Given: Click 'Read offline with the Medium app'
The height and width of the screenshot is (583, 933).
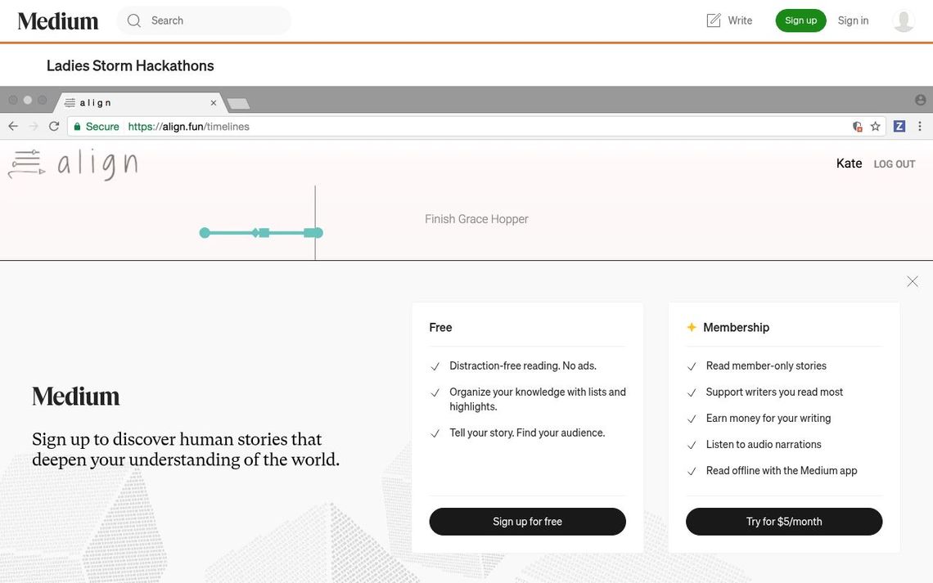Looking at the screenshot, I should click(x=782, y=471).
